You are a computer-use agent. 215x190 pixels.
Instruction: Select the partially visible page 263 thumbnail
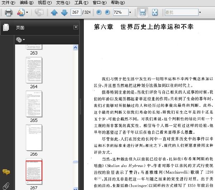(x=34, y=47)
